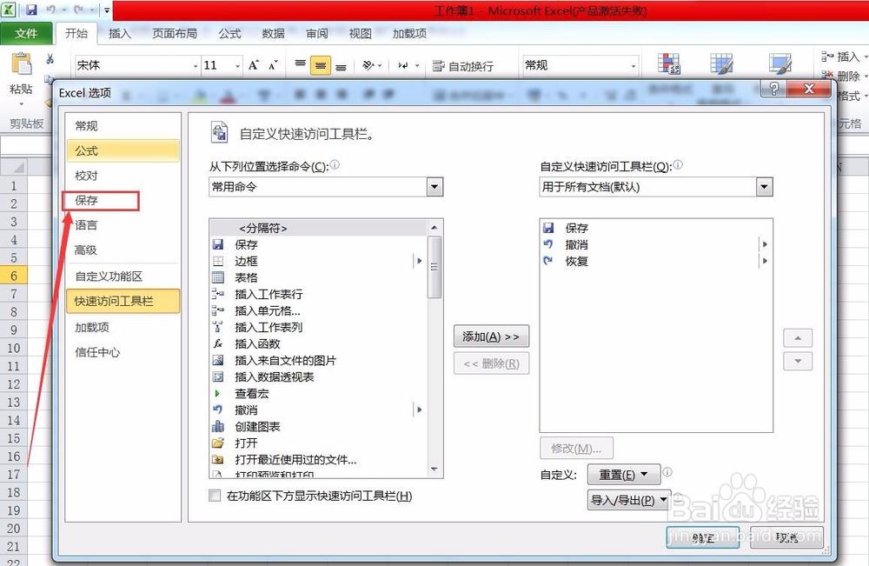Image resolution: width=869 pixels, height=566 pixels.
Task: Open 信任中心 options category
Action: (123, 352)
